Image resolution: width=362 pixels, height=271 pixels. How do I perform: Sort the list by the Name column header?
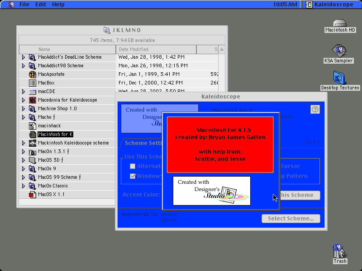pos(67,49)
